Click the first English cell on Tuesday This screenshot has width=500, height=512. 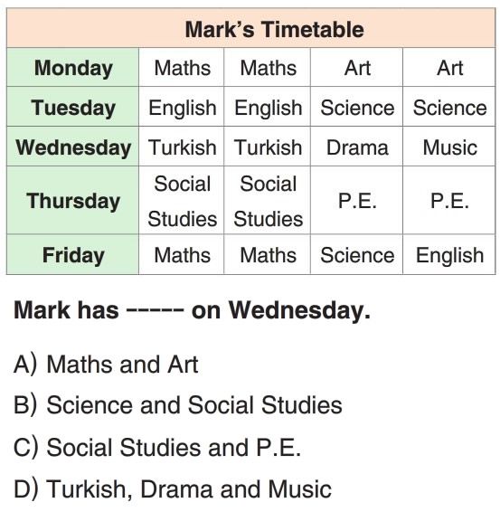[x=182, y=107]
